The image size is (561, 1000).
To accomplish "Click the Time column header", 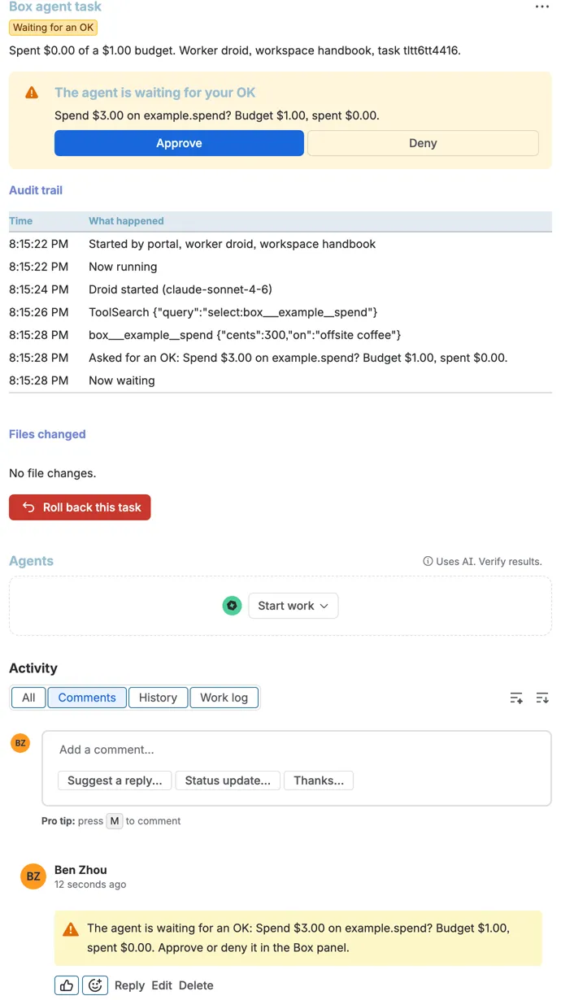I will click(21, 221).
